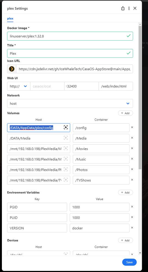
Task: Expand the Network host dropdown
Action: 70,103
